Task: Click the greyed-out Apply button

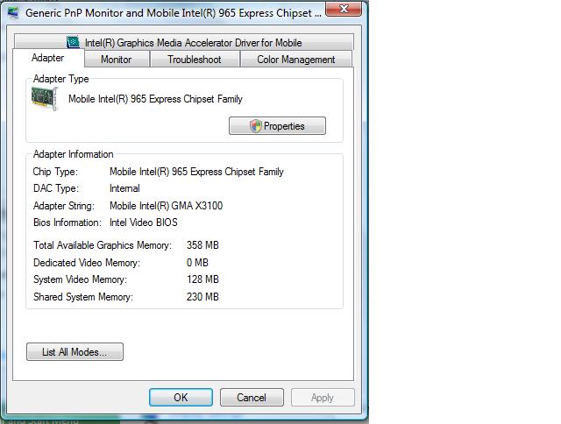Action: point(323,398)
